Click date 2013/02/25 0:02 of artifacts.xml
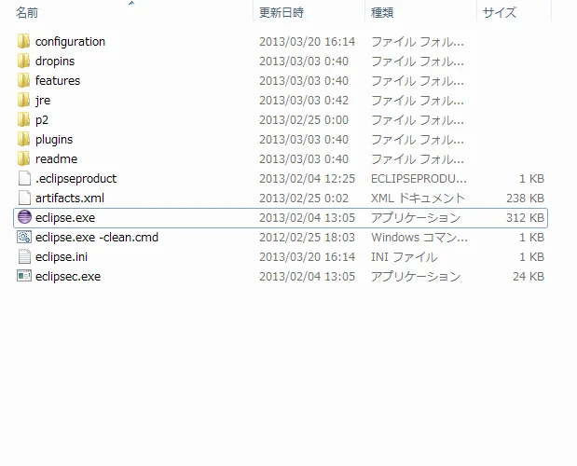The height and width of the screenshot is (466, 577). (x=304, y=198)
